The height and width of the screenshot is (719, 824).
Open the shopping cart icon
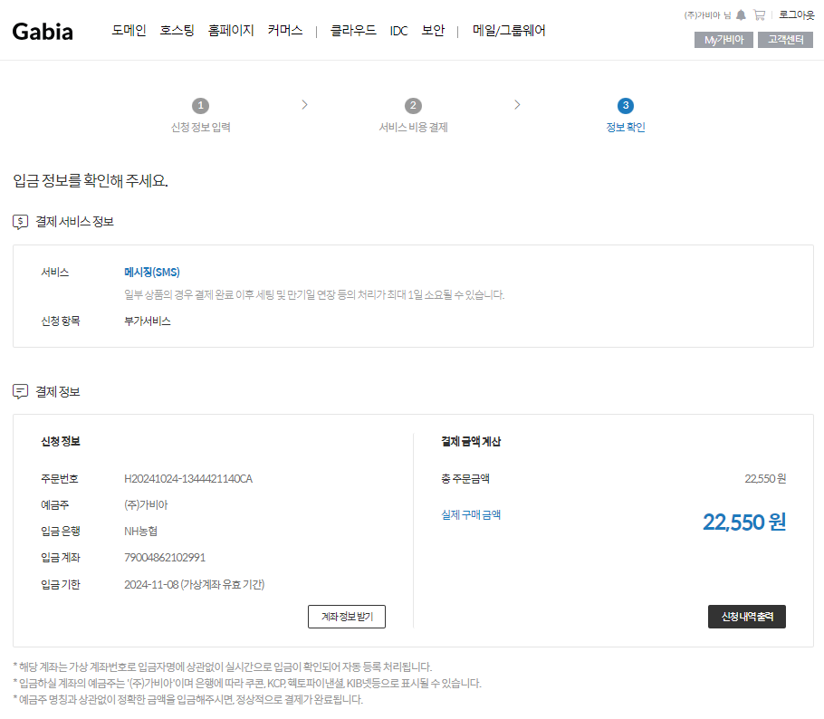point(760,14)
